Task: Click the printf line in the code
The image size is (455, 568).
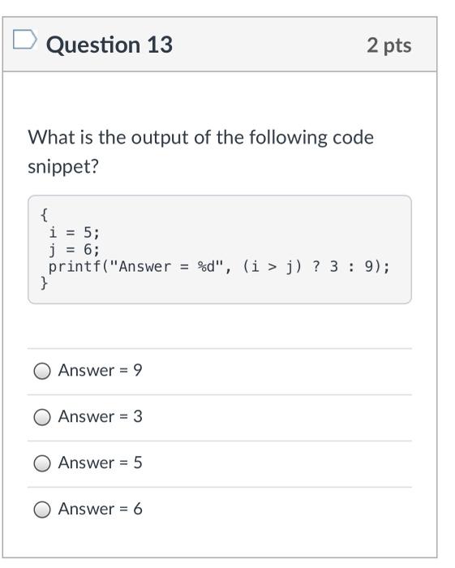Action: [x=219, y=267]
